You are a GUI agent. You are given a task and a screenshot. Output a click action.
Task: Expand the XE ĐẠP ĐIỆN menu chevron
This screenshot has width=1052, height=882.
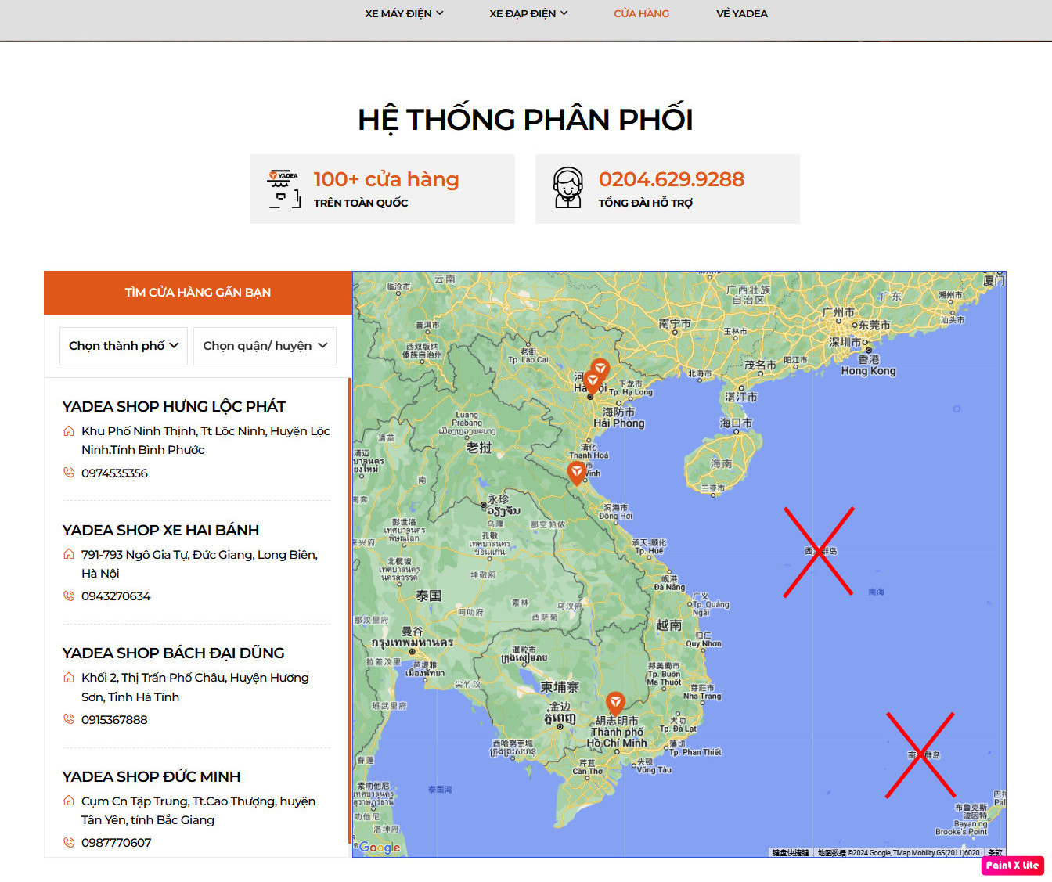coord(565,13)
